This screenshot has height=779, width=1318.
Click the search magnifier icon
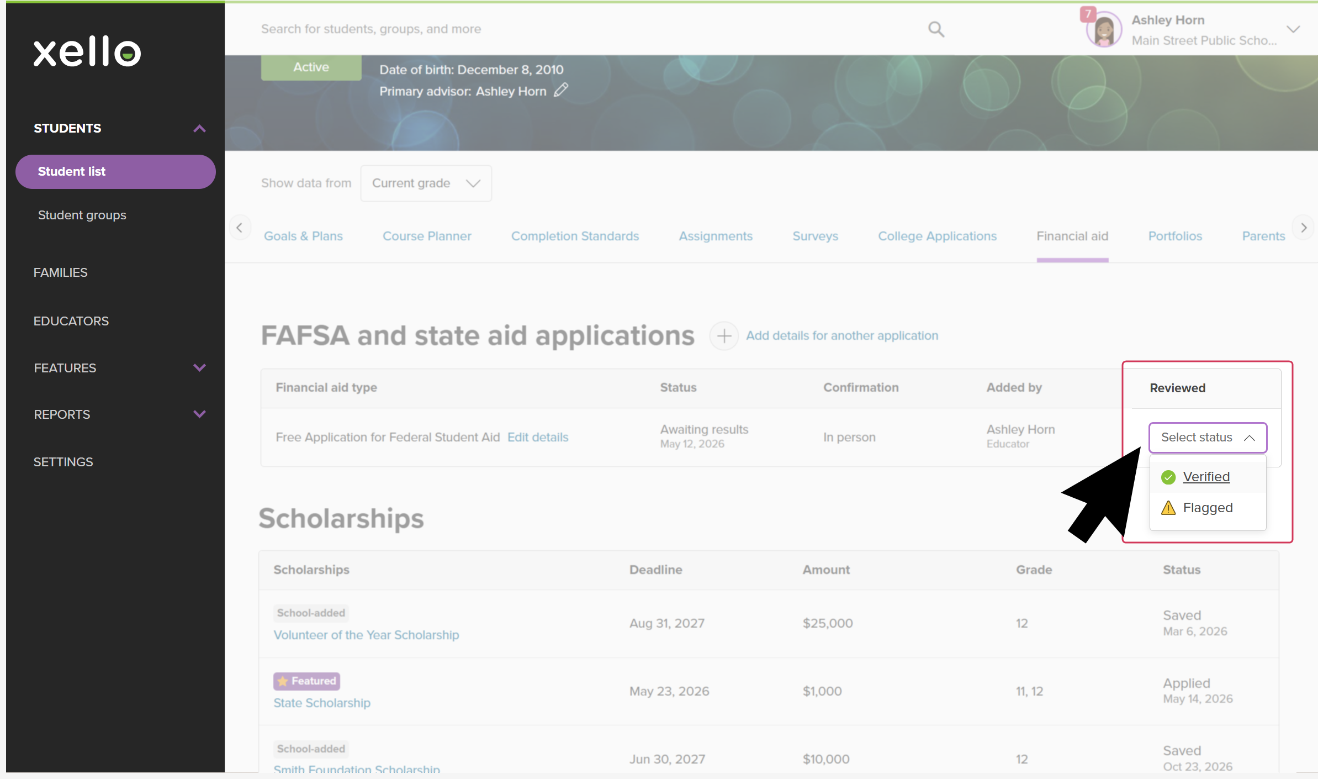click(x=936, y=29)
